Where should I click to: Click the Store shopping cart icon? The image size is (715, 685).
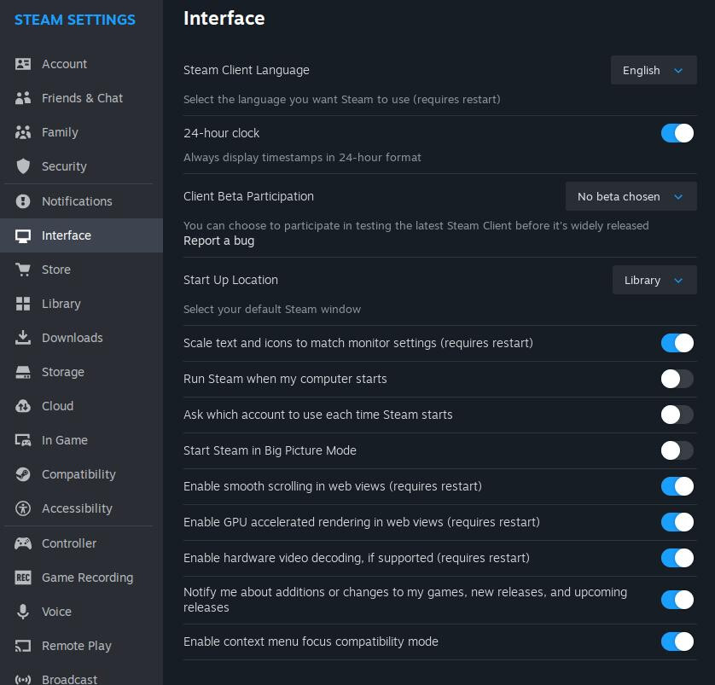(x=23, y=270)
